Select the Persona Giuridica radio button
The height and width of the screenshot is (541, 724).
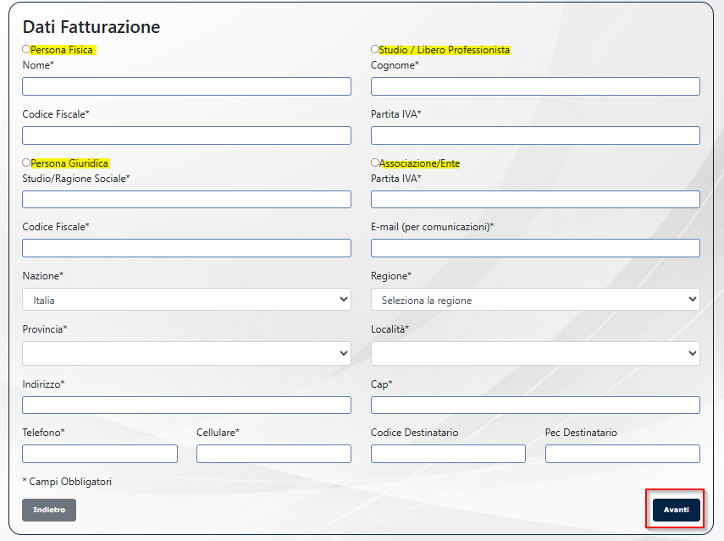pos(26,163)
